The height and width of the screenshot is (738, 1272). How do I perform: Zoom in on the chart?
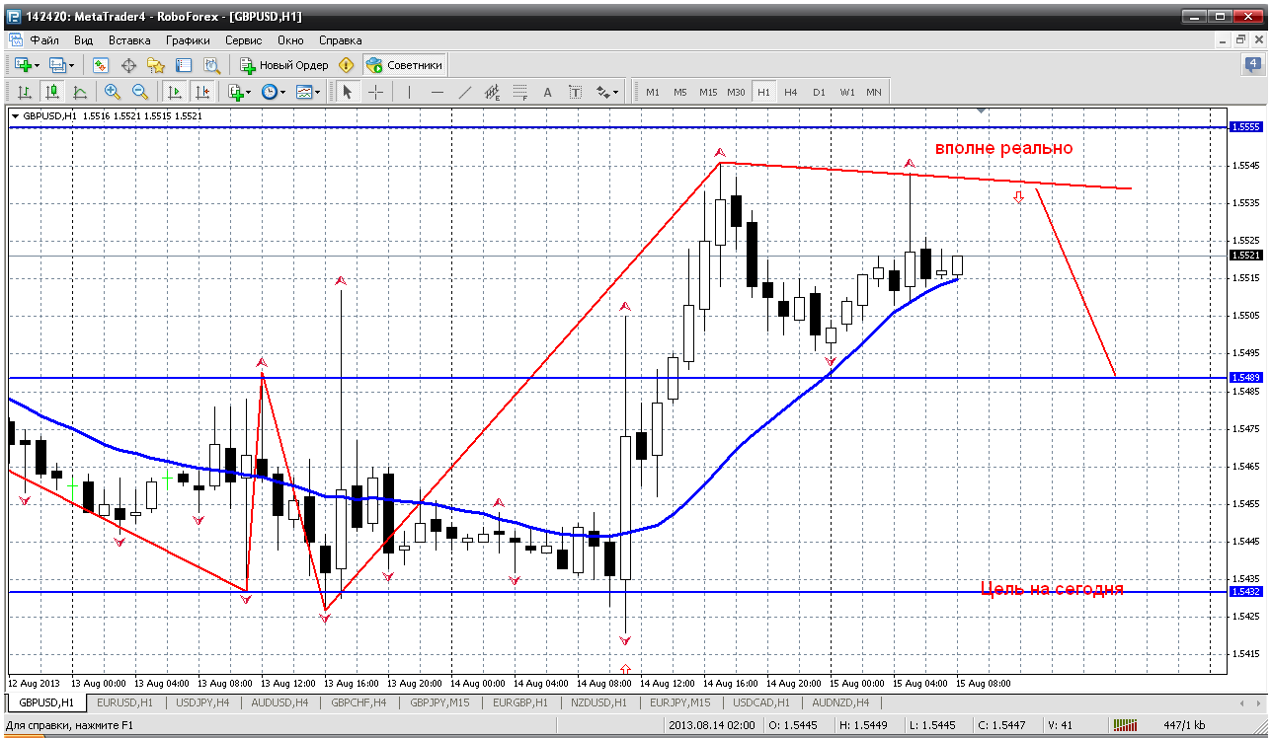pos(113,92)
